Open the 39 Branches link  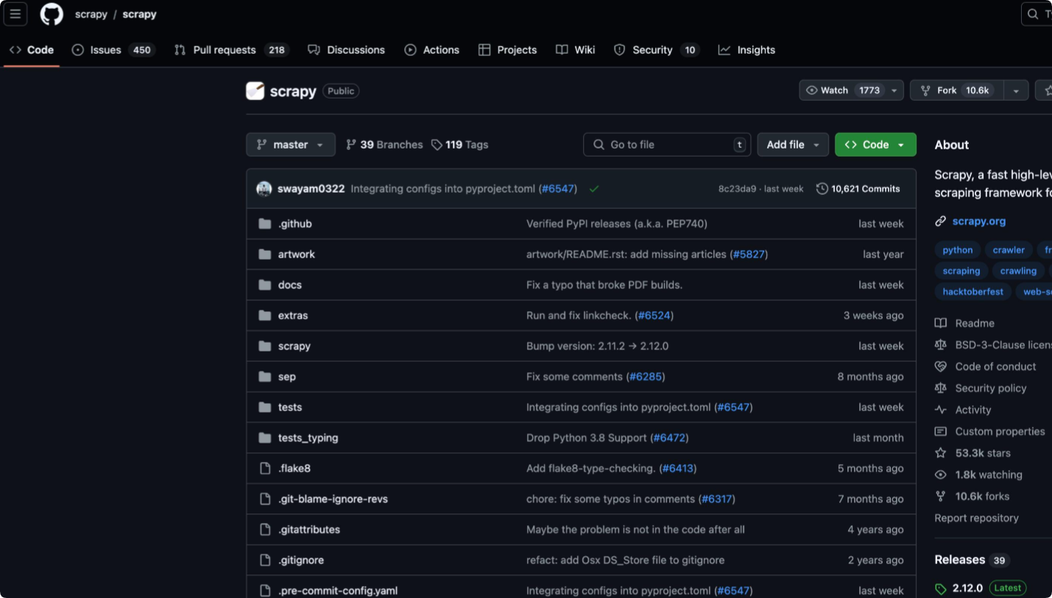384,145
